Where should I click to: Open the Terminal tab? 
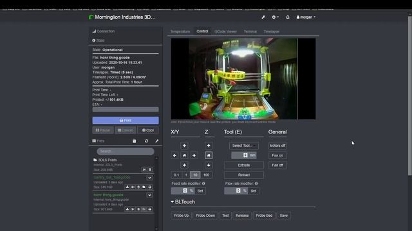[250, 31]
